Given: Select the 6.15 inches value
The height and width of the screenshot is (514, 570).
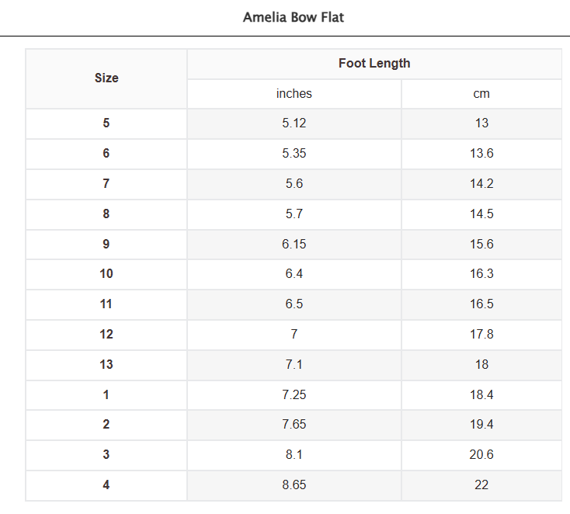Looking at the screenshot, I should 294,244.
